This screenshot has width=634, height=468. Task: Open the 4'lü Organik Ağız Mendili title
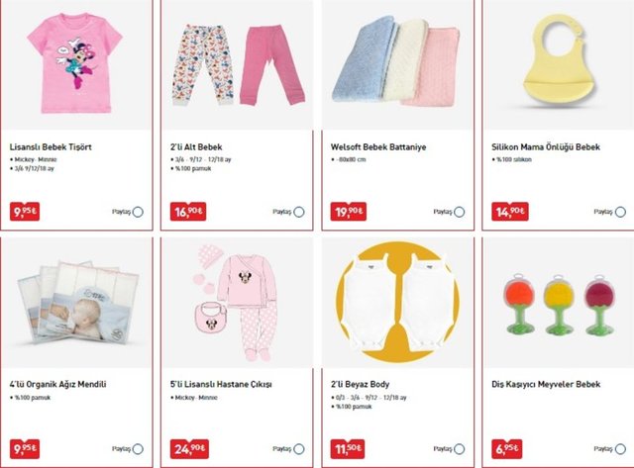click(57, 384)
